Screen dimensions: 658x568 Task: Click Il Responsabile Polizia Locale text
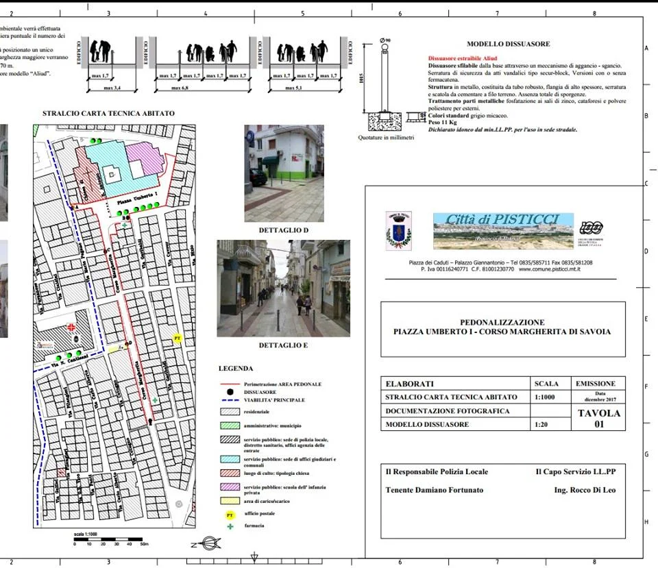437,472
